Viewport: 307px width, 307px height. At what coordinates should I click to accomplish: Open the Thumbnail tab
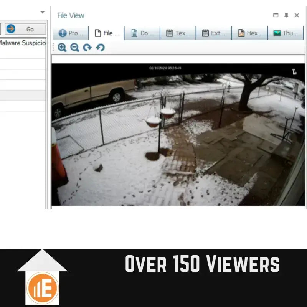point(286,33)
